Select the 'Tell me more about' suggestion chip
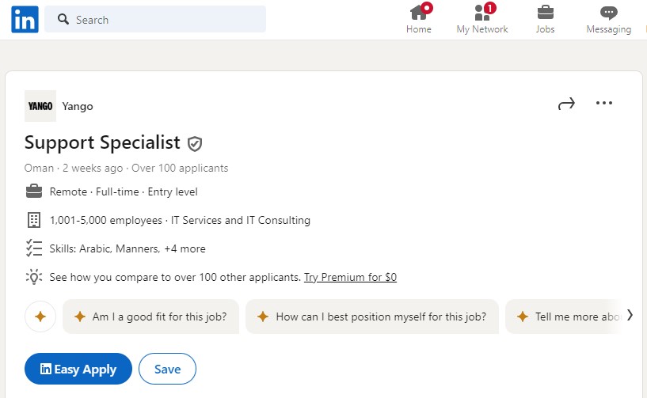Viewport: 647px width, 398px height. coord(564,317)
